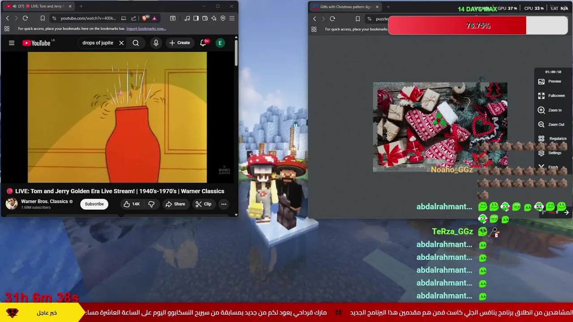Image resolution: width=573 pixels, height=322 pixels.
Task: Click the Zoom In puzzle tool
Action: [550, 110]
